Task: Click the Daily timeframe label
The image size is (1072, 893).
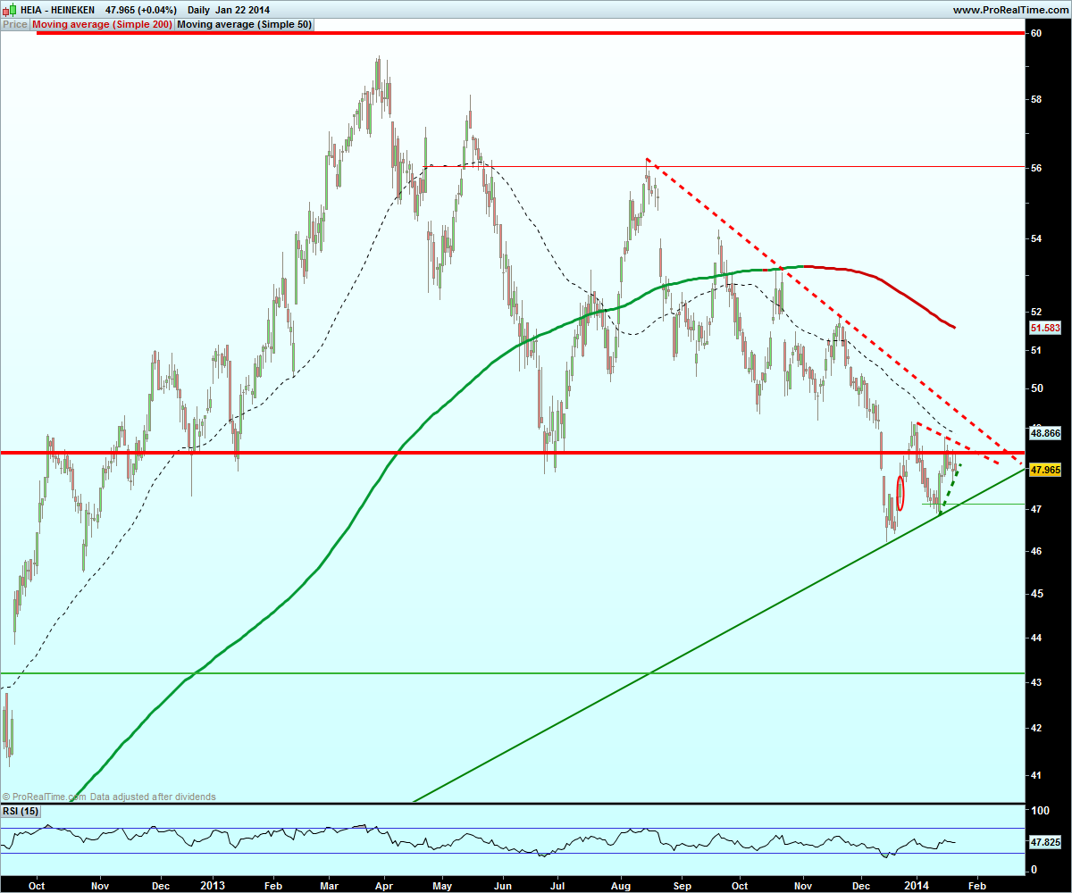Action: coord(198,10)
